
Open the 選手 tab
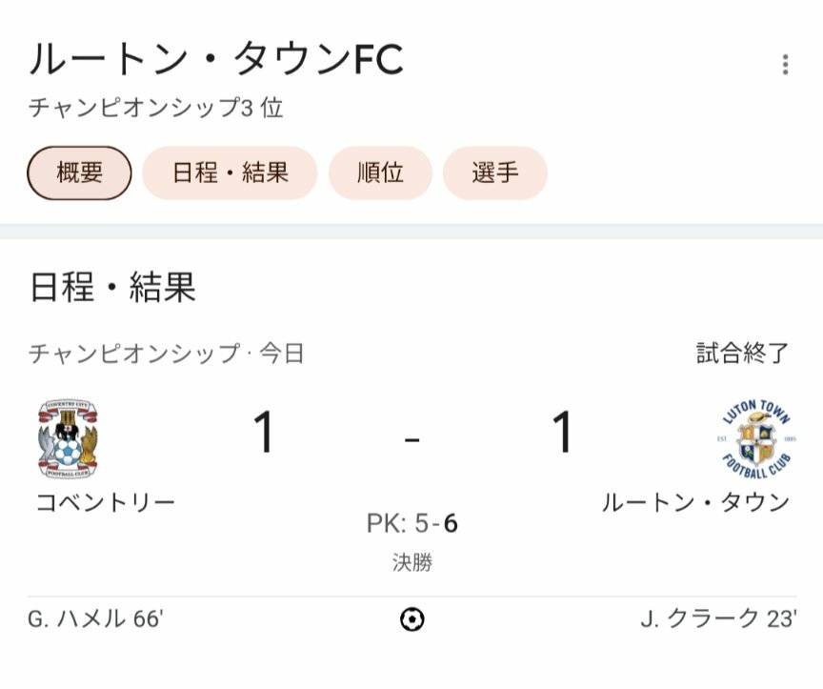tap(495, 172)
